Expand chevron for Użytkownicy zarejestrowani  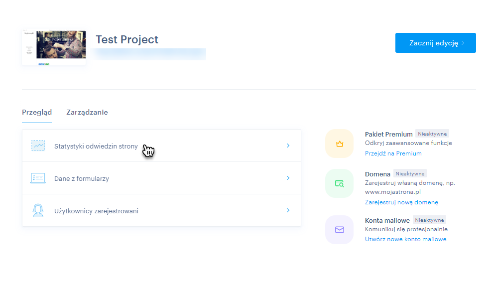point(288,210)
